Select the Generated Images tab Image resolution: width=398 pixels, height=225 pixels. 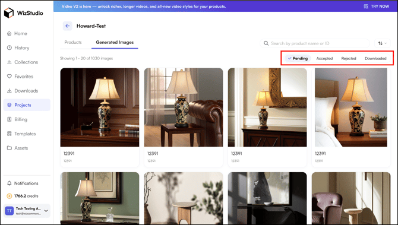pyautogui.click(x=115, y=42)
